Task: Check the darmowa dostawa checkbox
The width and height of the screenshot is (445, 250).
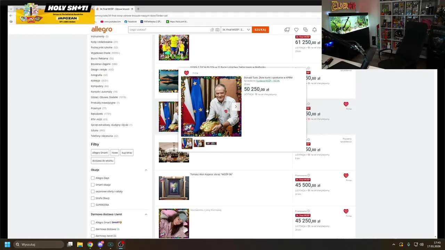Action: click(x=93, y=229)
